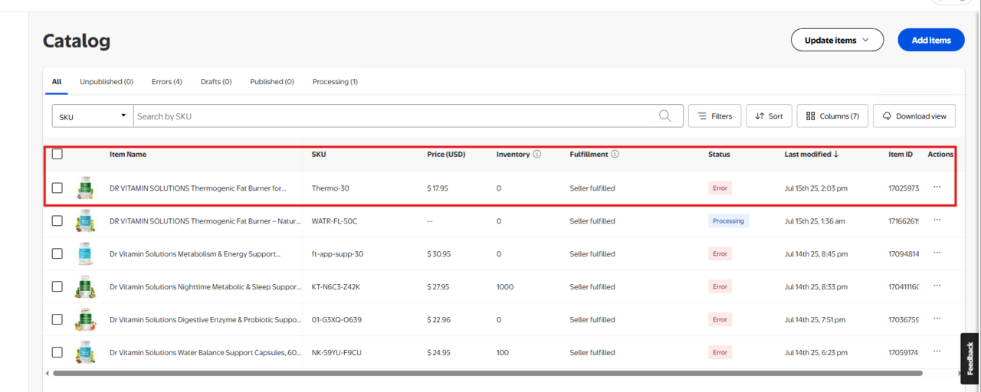Open actions menu for KT-N6C3-Z42K item
This screenshot has height=392, width=981.
[937, 286]
